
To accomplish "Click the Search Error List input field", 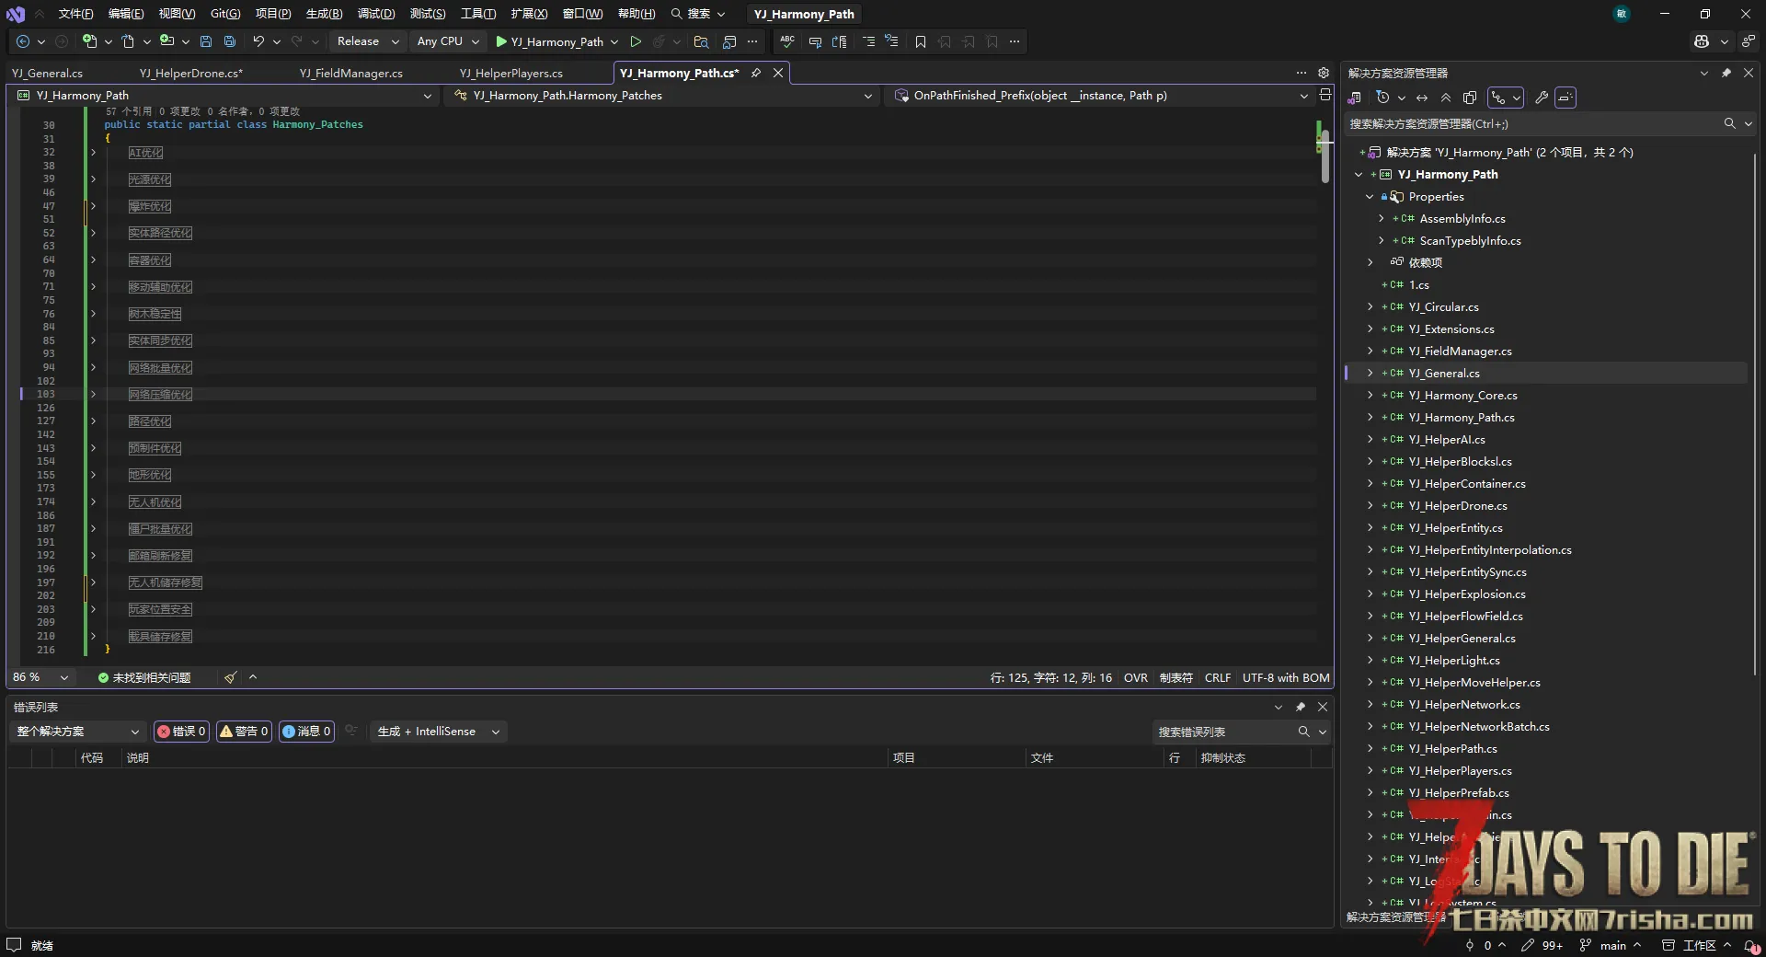I will click(1223, 732).
